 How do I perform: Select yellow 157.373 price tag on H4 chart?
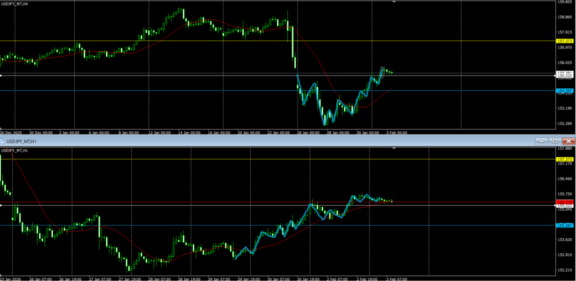click(x=564, y=41)
